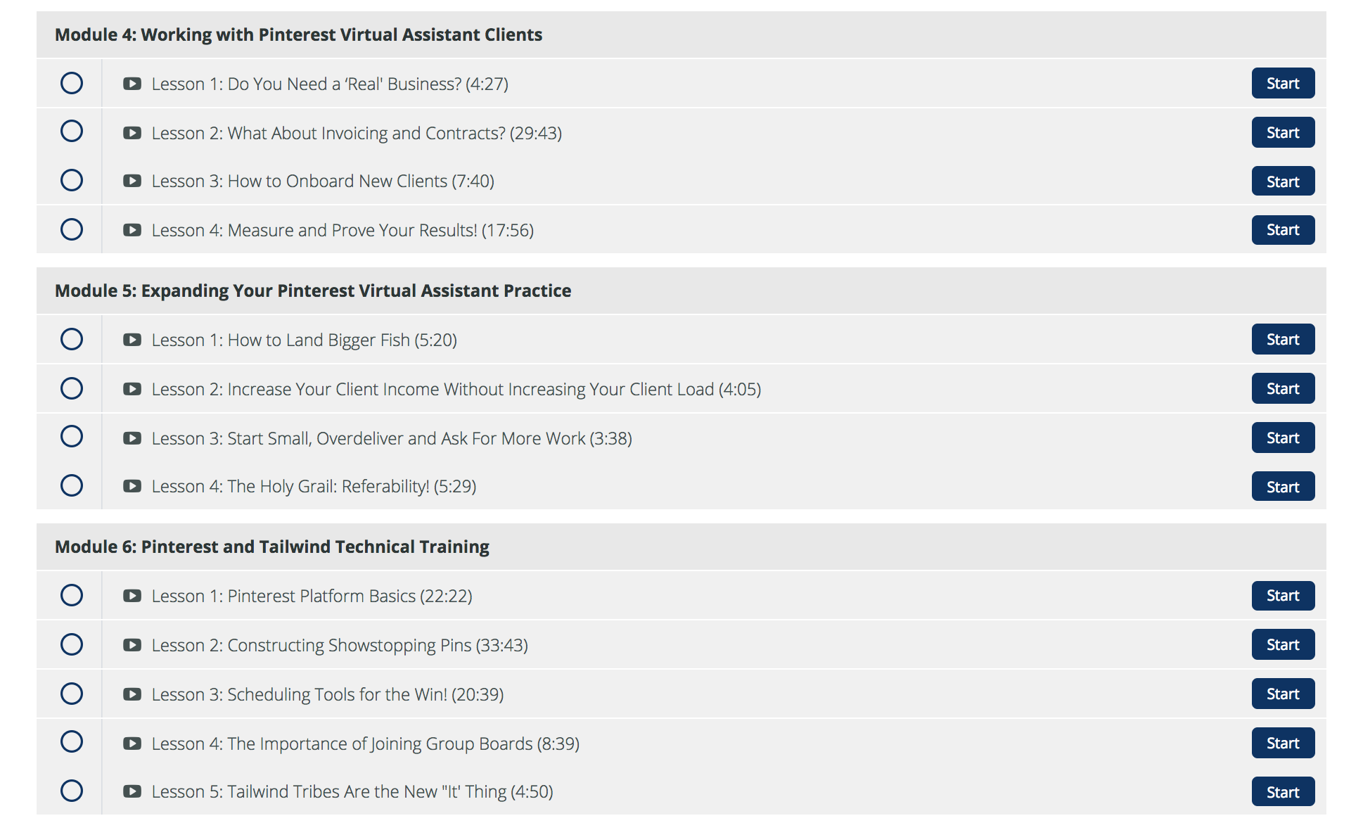Toggle completion circle for Joining Group Boards lesson

[72, 741]
